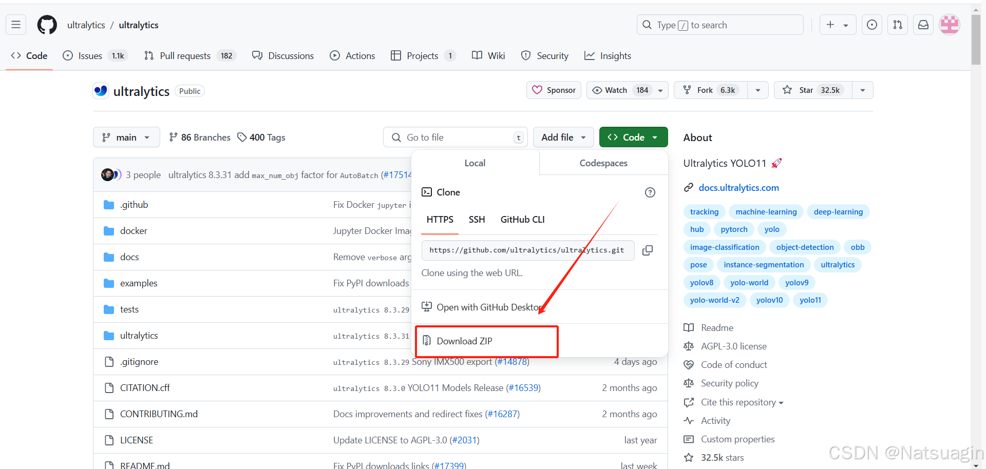Viewport: 986px width, 469px height.
Task: Open the notifications inbox icon
Action: (x=923, y=25)
